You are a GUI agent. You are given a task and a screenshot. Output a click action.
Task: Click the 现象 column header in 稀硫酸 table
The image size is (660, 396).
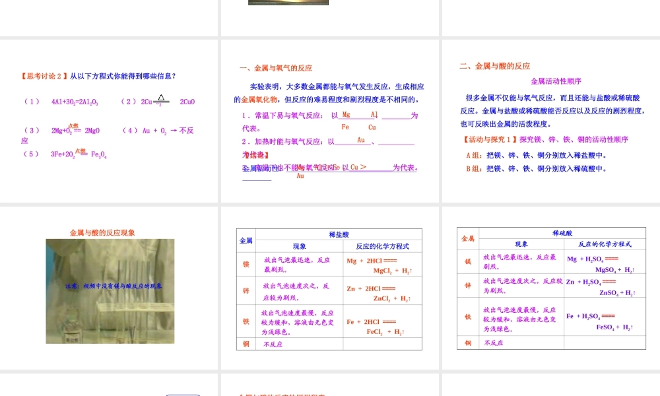tap(521, 244)
